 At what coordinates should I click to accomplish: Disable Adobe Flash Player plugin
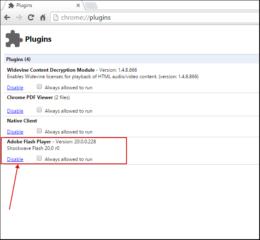(x=15, y=159)
